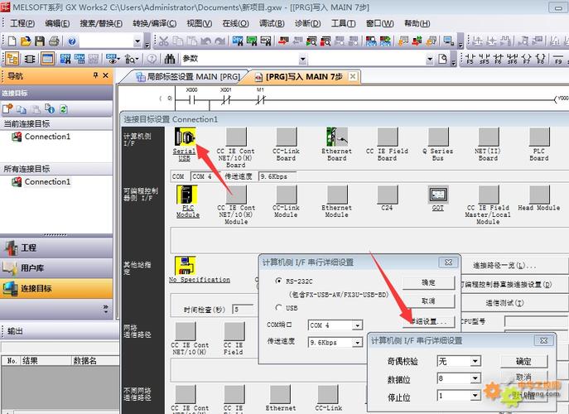Select CC-Link Board interface icon
The image size is (569, 414).
click(287, 137)
